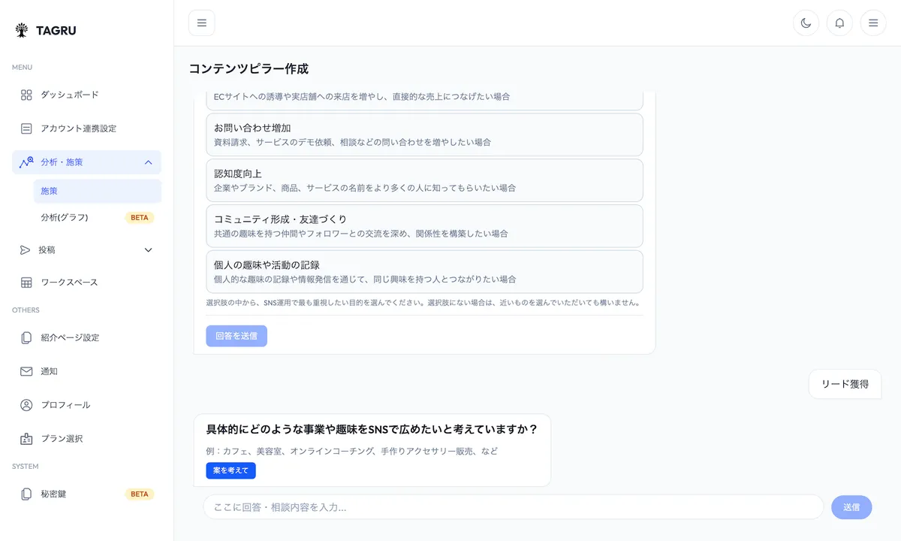
Task: Select the お問い合わせ増加 goal option
Action: point(424,134)
